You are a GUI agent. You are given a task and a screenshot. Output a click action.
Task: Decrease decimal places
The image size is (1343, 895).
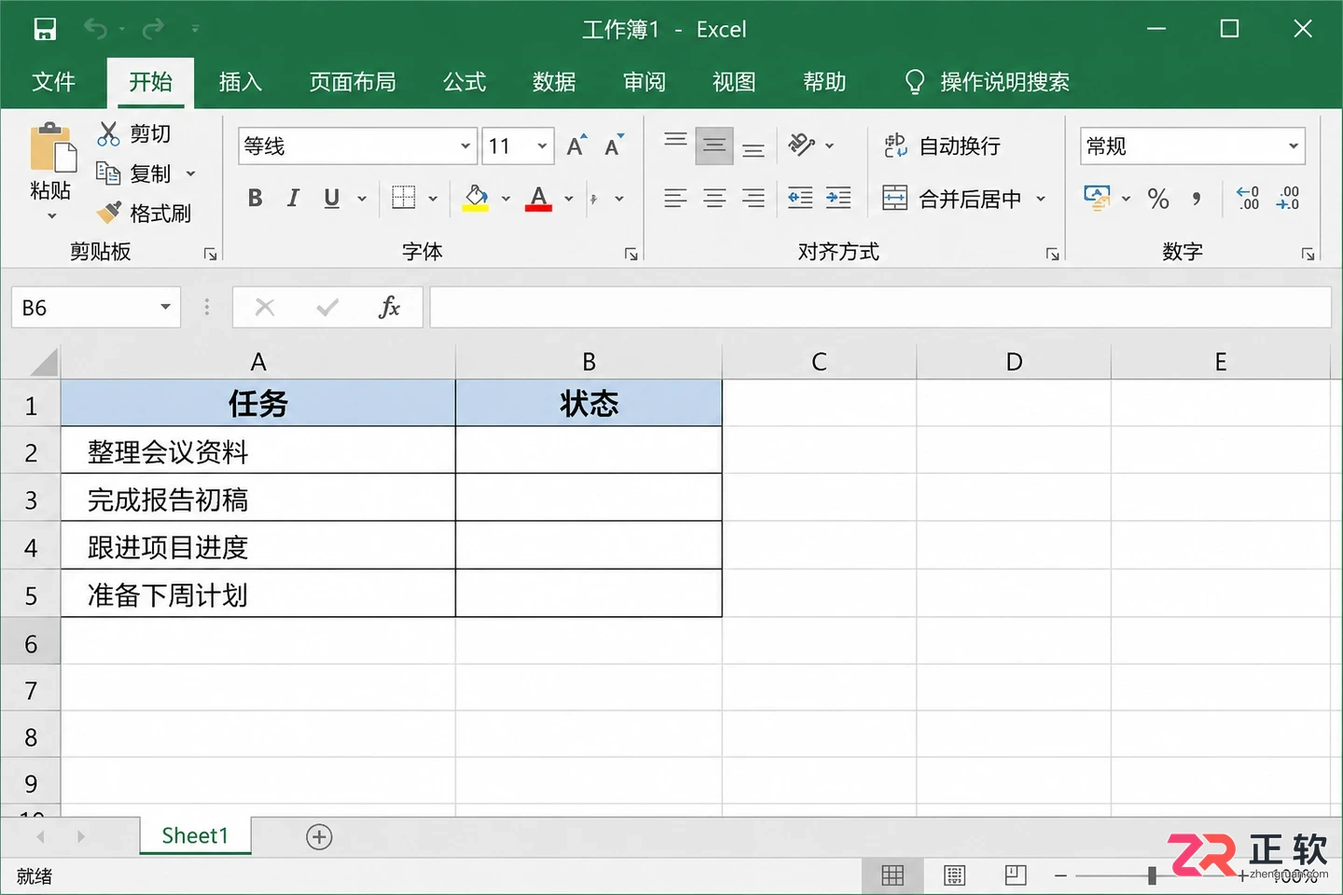[1288, 198]
